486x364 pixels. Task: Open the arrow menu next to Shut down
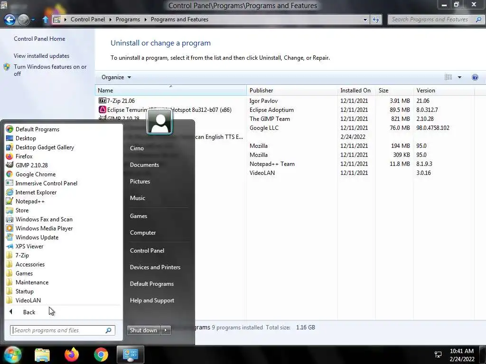pyautogui.click(x=166, y=330)
